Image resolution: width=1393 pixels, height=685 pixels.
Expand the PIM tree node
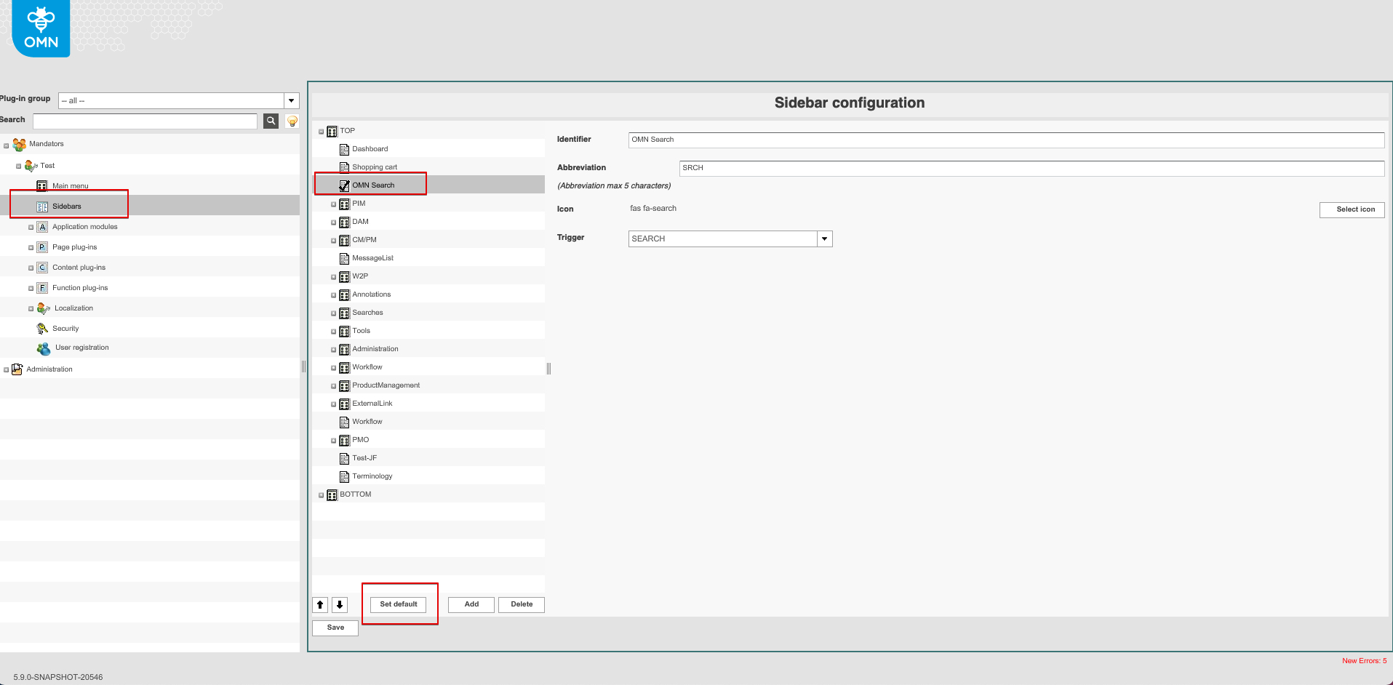coord(334,204)
